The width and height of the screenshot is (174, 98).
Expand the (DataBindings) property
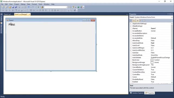[130, 26]
